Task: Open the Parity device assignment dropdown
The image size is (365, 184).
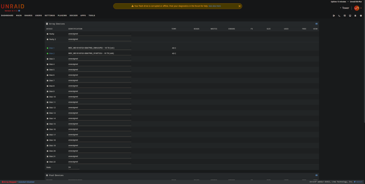Action: (100, 34)
